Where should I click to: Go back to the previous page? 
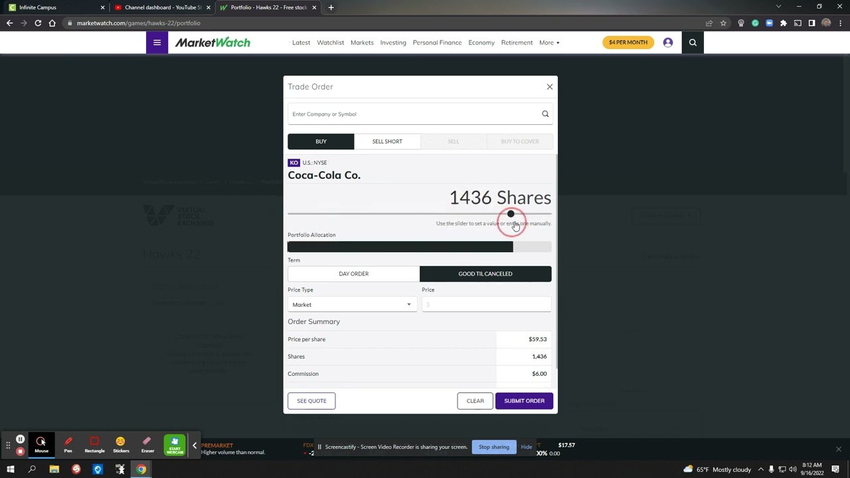click(9, 23)
